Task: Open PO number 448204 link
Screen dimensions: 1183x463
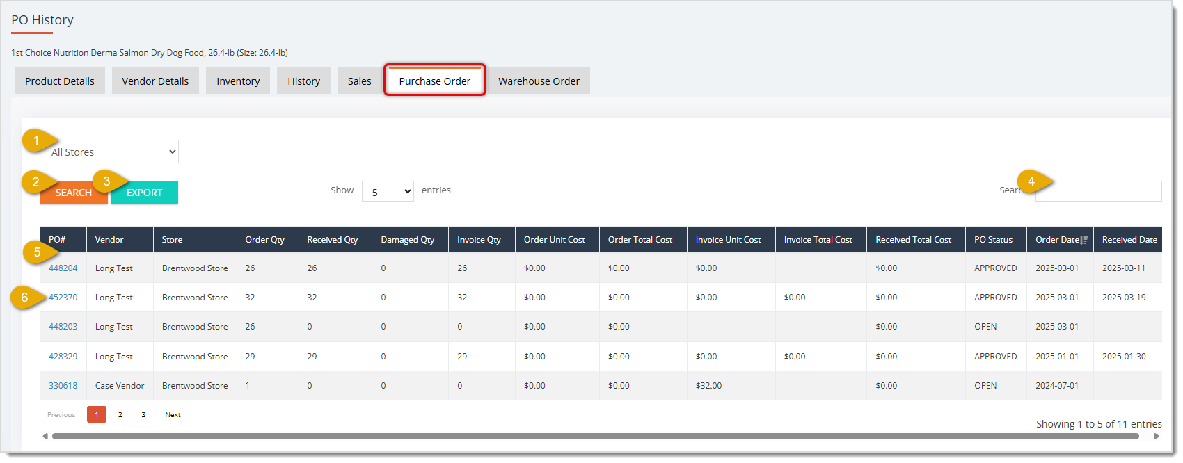Action: [x=63, y=268]
